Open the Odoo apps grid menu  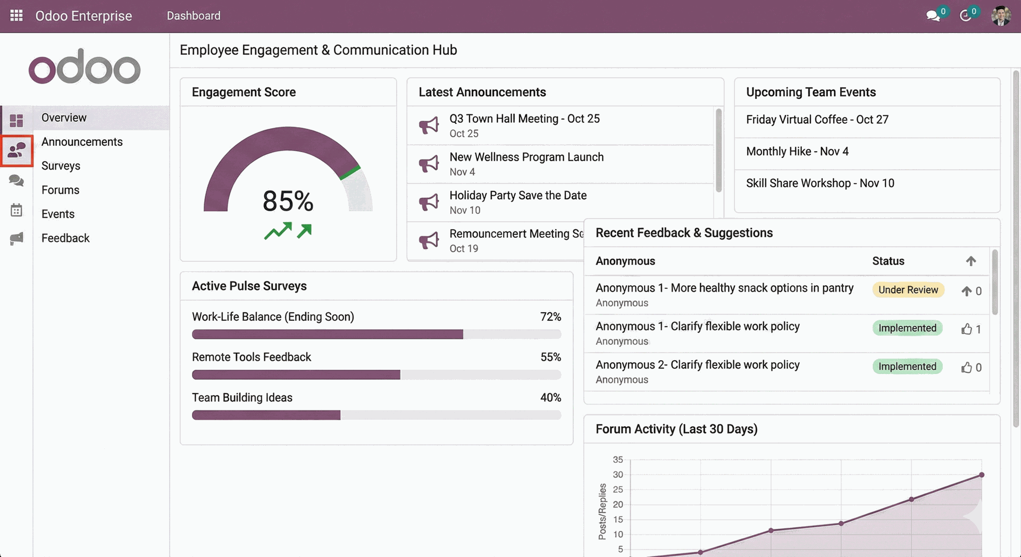pyautogui.click(x=16, y=15)
